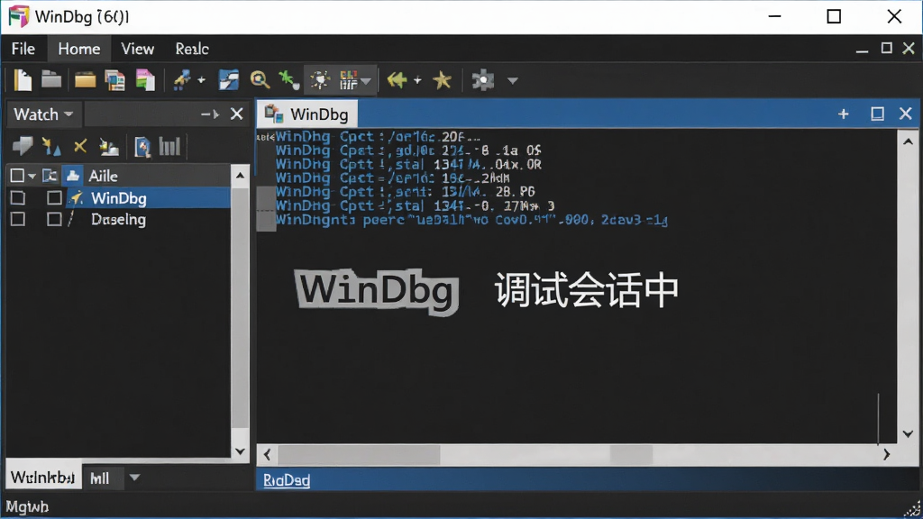
Task: Click yellow-blue sort icon in Watch toolbar
Action: (x=51, y=147)
